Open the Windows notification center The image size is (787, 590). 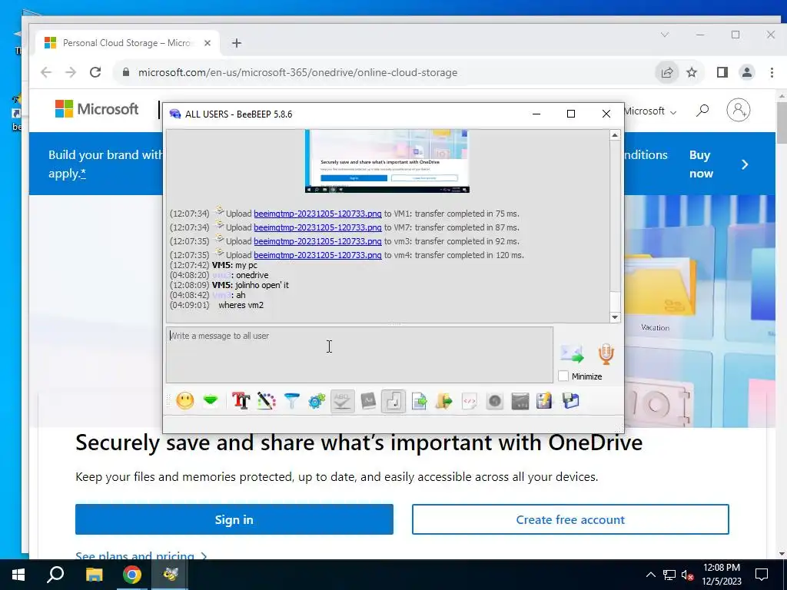[762, 575]
